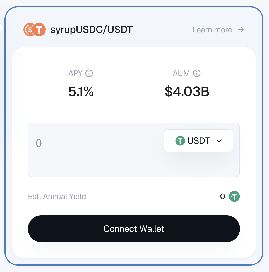Click the arrow icon beside Learn more
The image size is (269, 272).
[241, 30]
